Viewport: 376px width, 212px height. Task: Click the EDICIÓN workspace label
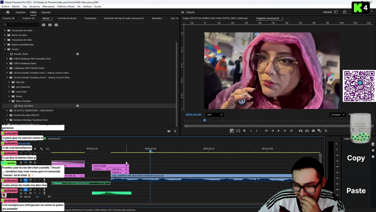coord(328,12)
